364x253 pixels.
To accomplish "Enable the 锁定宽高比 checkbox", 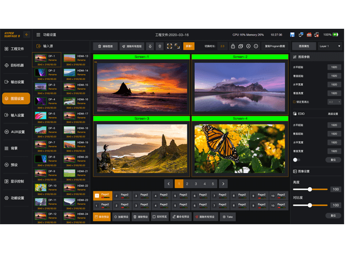I will pyautogui.click(x=295, y=102).
